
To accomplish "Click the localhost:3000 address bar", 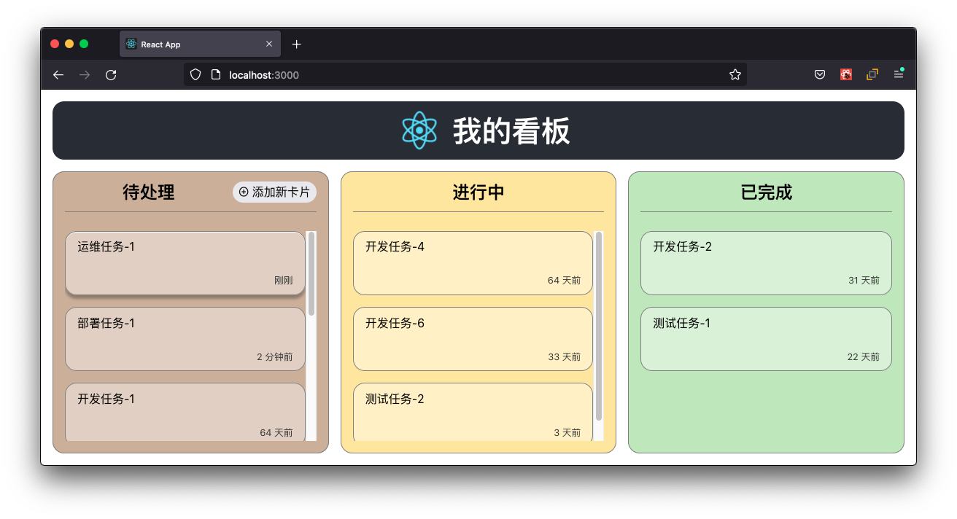I will tap(465, 74).
